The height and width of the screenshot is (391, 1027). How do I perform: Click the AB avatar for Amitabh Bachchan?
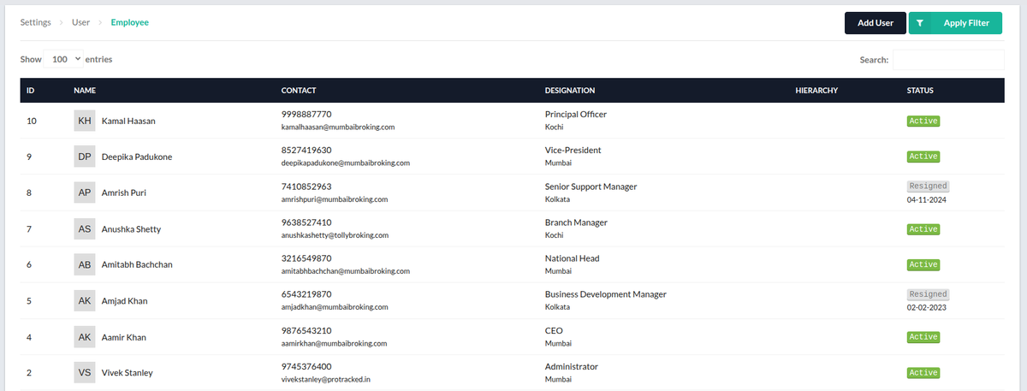pyautogui.click(x=85, y=265)
